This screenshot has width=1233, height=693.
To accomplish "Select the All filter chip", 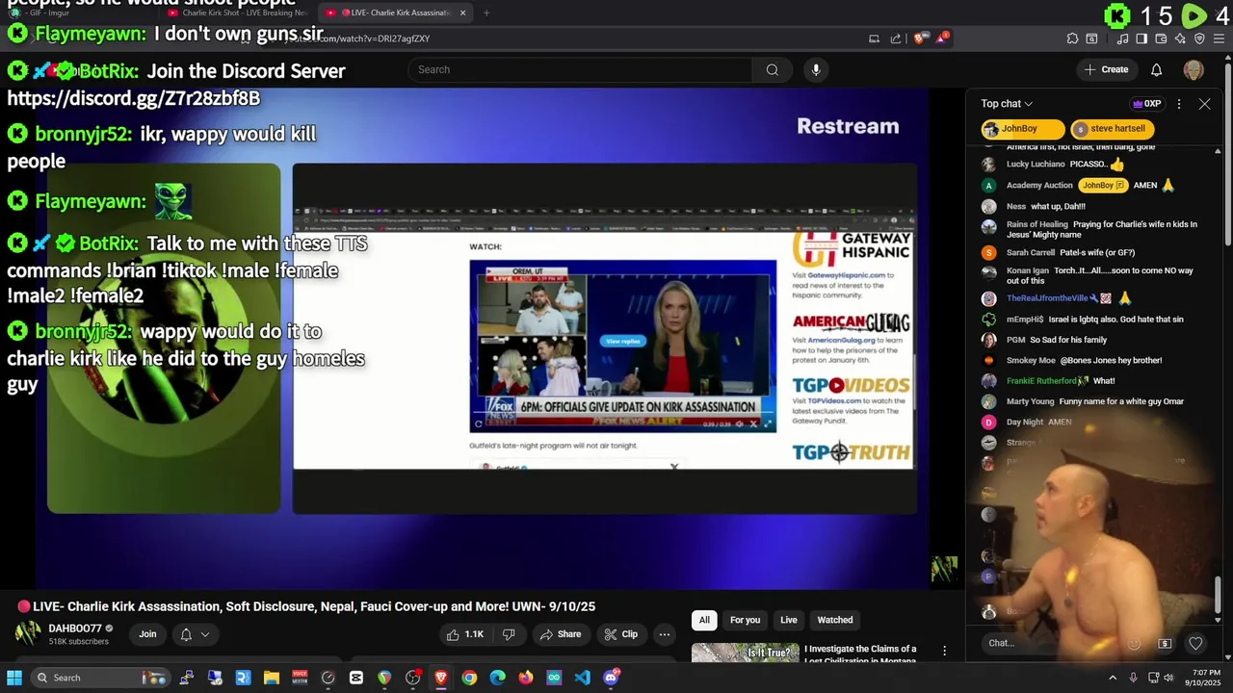I will click(x=704, y=620).
